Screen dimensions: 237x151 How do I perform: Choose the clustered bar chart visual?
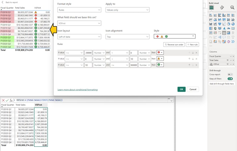(220, 15)
